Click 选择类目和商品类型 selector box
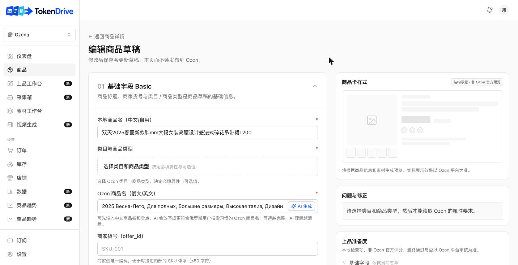Screen dimensions: 518x265 coord(208,166)
